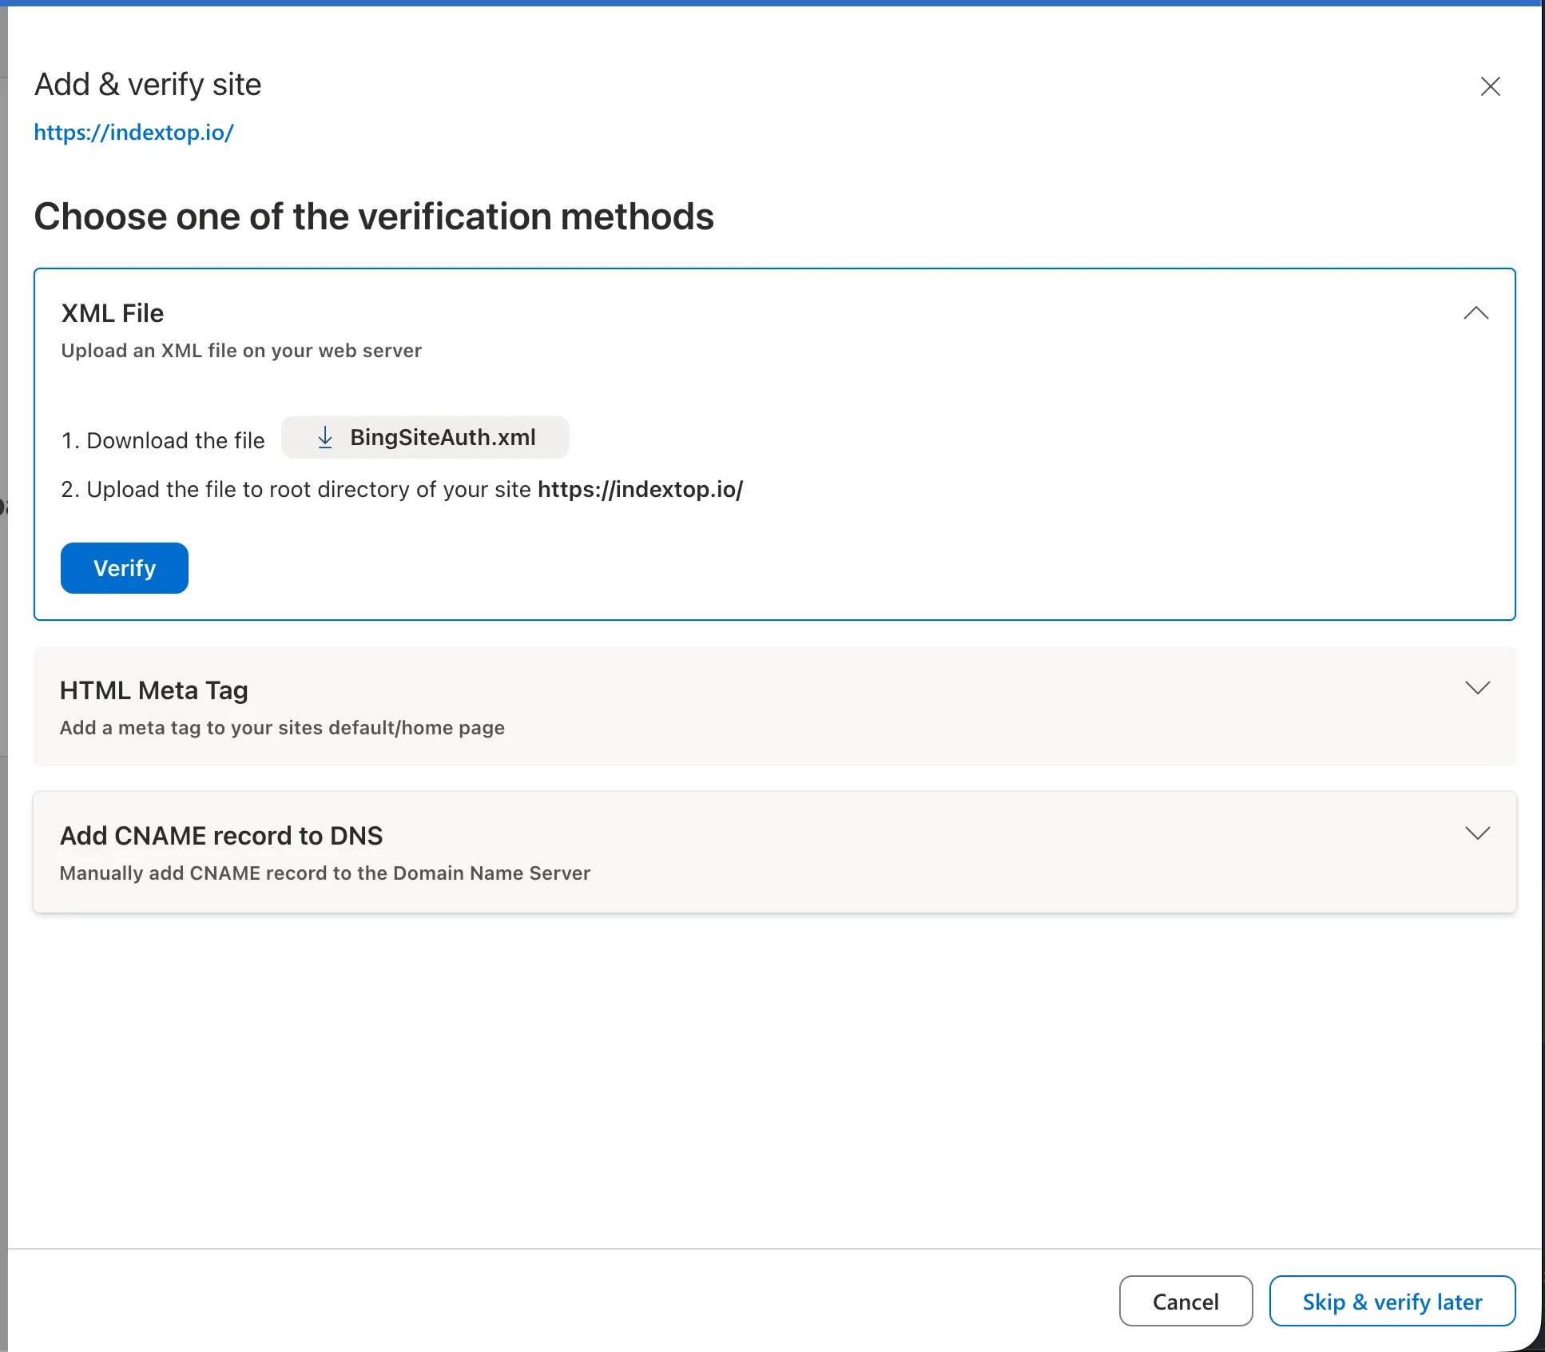Select the Add CNAME record to DNS heading

point(221,836)
